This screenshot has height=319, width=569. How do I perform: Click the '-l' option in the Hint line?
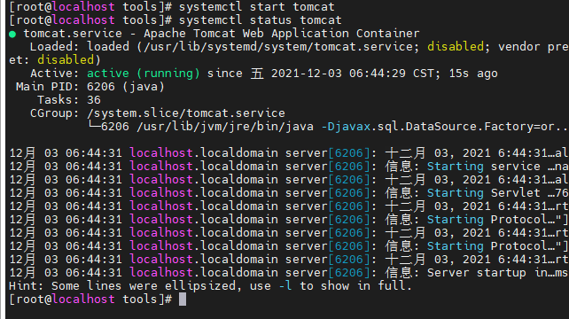(x=285, y=286)
